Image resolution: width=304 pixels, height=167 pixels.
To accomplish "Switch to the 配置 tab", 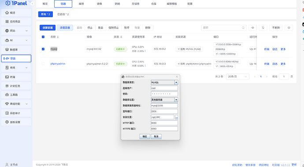I will (x=190, y=4).
